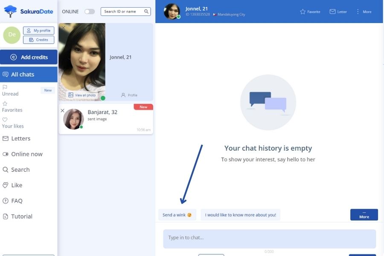The height and width of the screenshot is (256, 384).
Task: Toggle the ONLINE filter switch
Action: click(x=90, y=12)
